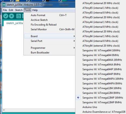Screen dimensions: 126x114
Task: Click the Upload arrow toolbar icon
Action: (x=12, y=16)
